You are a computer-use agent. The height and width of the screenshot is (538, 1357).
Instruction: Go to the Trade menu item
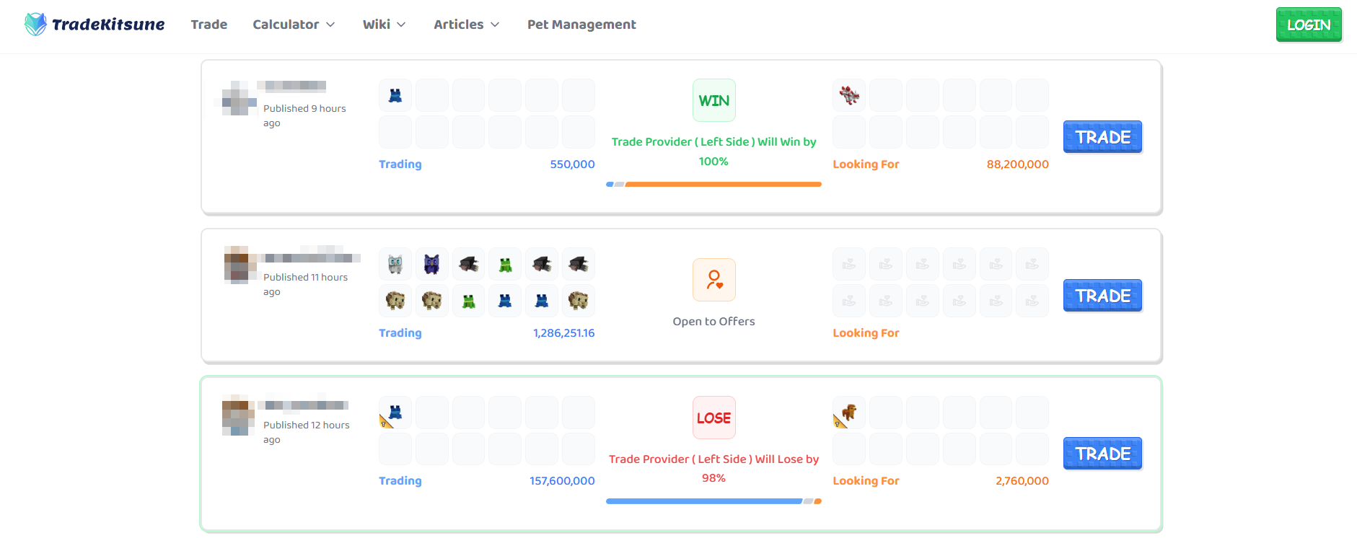click(209, 25)
